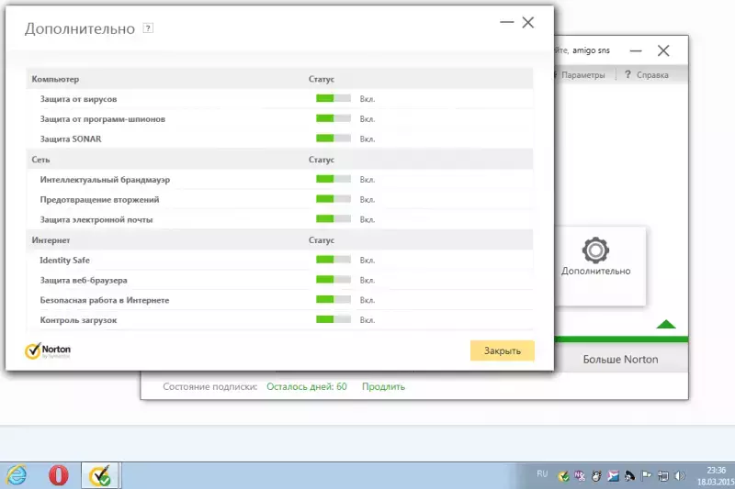Toggle Контроль загрузок switch
The height and width of the screenshot is (489, 735).
point(334,319)
